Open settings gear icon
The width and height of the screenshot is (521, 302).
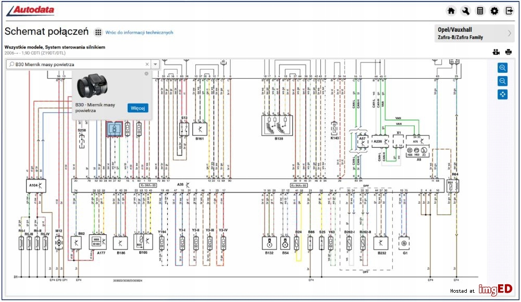click(x=494, y=11)
